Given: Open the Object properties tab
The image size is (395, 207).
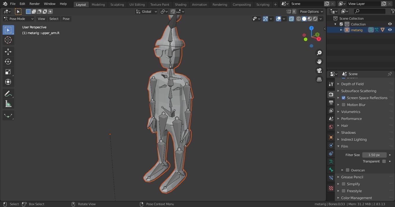Looking at the screenshot, I should click(x=331, y=137).
